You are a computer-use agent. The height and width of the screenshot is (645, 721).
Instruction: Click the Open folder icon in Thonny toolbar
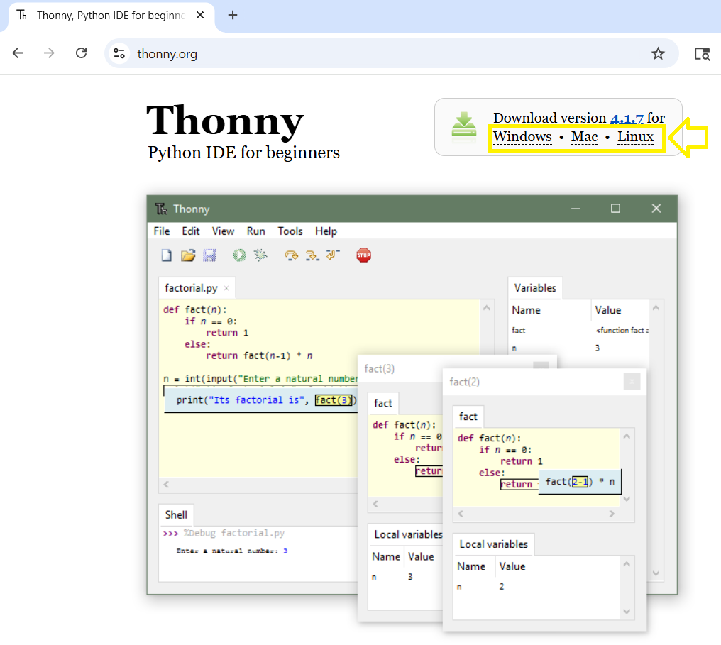click(187, 255)
